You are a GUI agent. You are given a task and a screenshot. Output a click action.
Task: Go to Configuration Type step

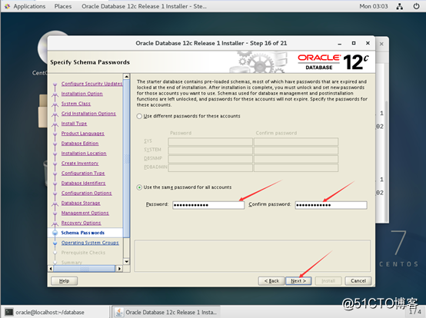[83, 173]
